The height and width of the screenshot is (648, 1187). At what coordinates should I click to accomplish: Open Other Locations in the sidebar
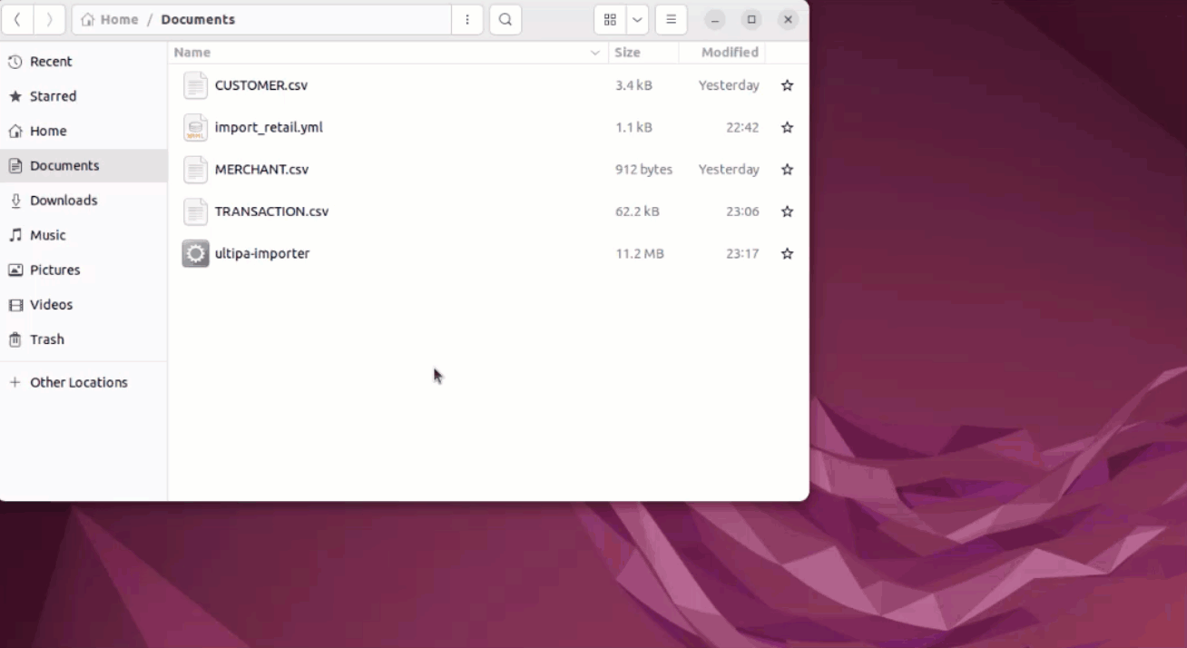coord(83,383)
